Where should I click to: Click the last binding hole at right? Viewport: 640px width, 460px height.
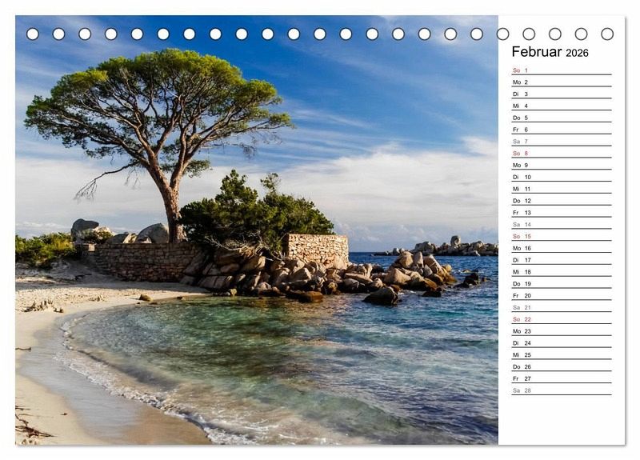coord(607,34)
